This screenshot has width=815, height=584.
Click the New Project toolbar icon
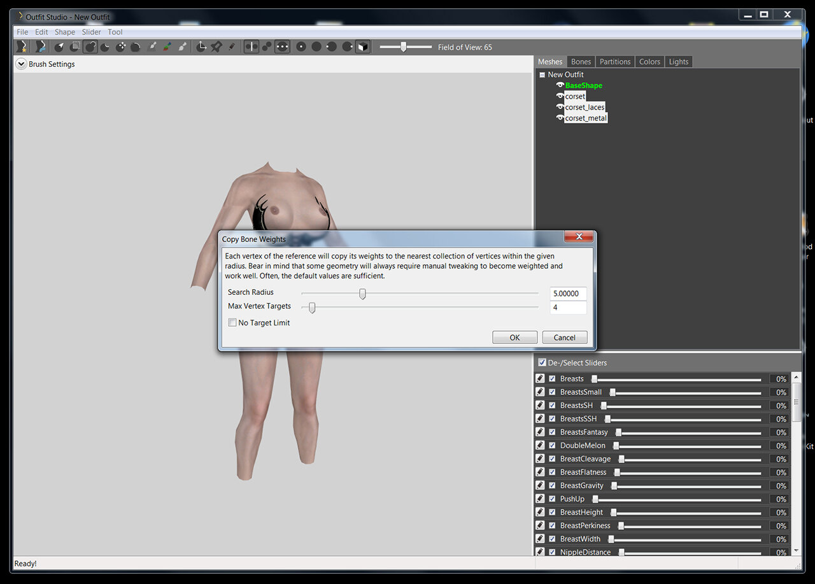point(22,46)
